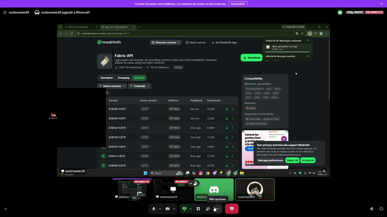Open camera options chevron
The image size is (387, 217).
click(x=174, y=209)
